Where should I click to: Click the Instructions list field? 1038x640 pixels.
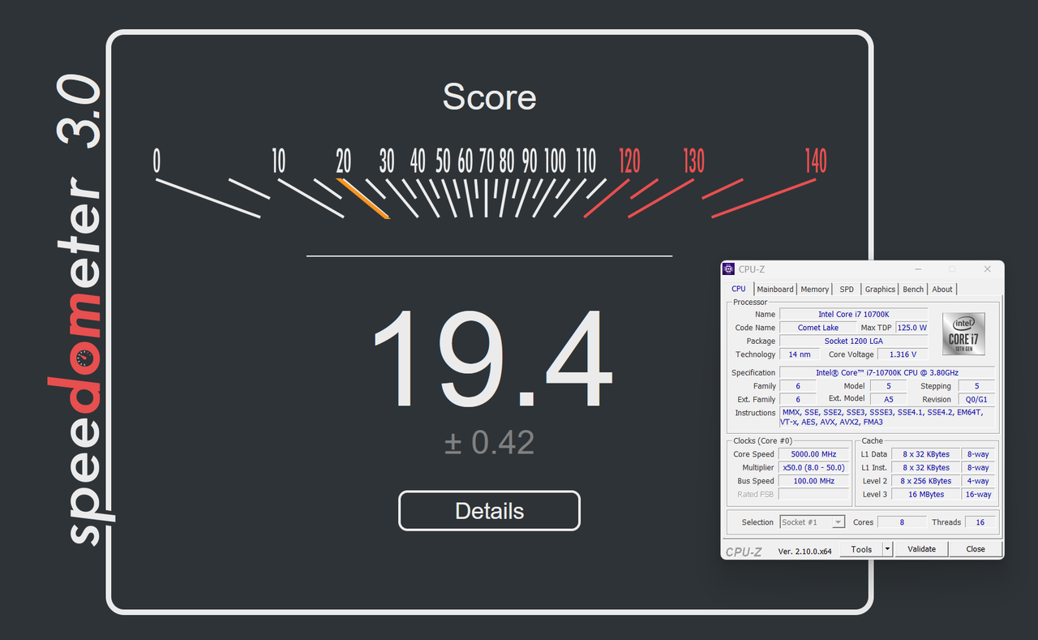[x=887, y=417]
